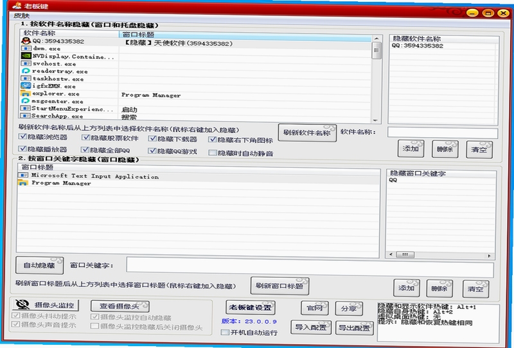Click the 窗口关键字 input field
Viewport: 514px width, 348px height.
(x=310, y=267)
